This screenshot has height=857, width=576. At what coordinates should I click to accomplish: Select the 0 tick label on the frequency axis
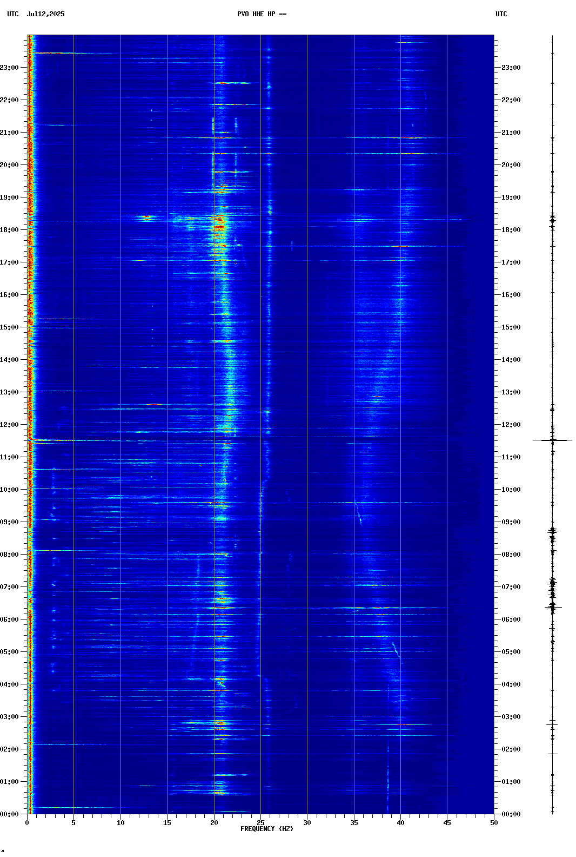pos(27,823)
